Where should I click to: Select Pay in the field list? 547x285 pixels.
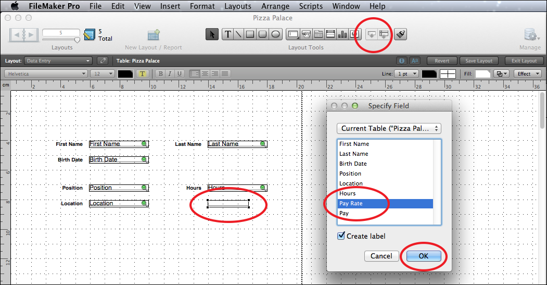[386, 213]
